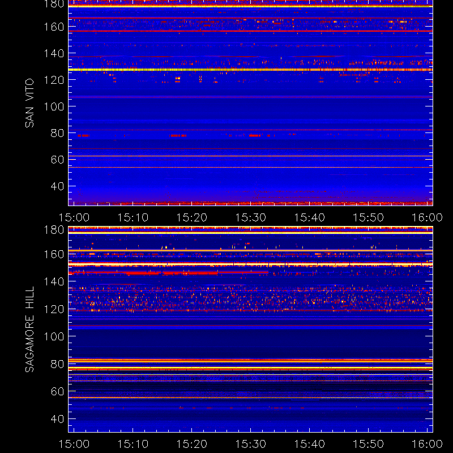Click the 15:30 time label under San Vito plot
Screen dimensions: 453x453
pos(250,217)
